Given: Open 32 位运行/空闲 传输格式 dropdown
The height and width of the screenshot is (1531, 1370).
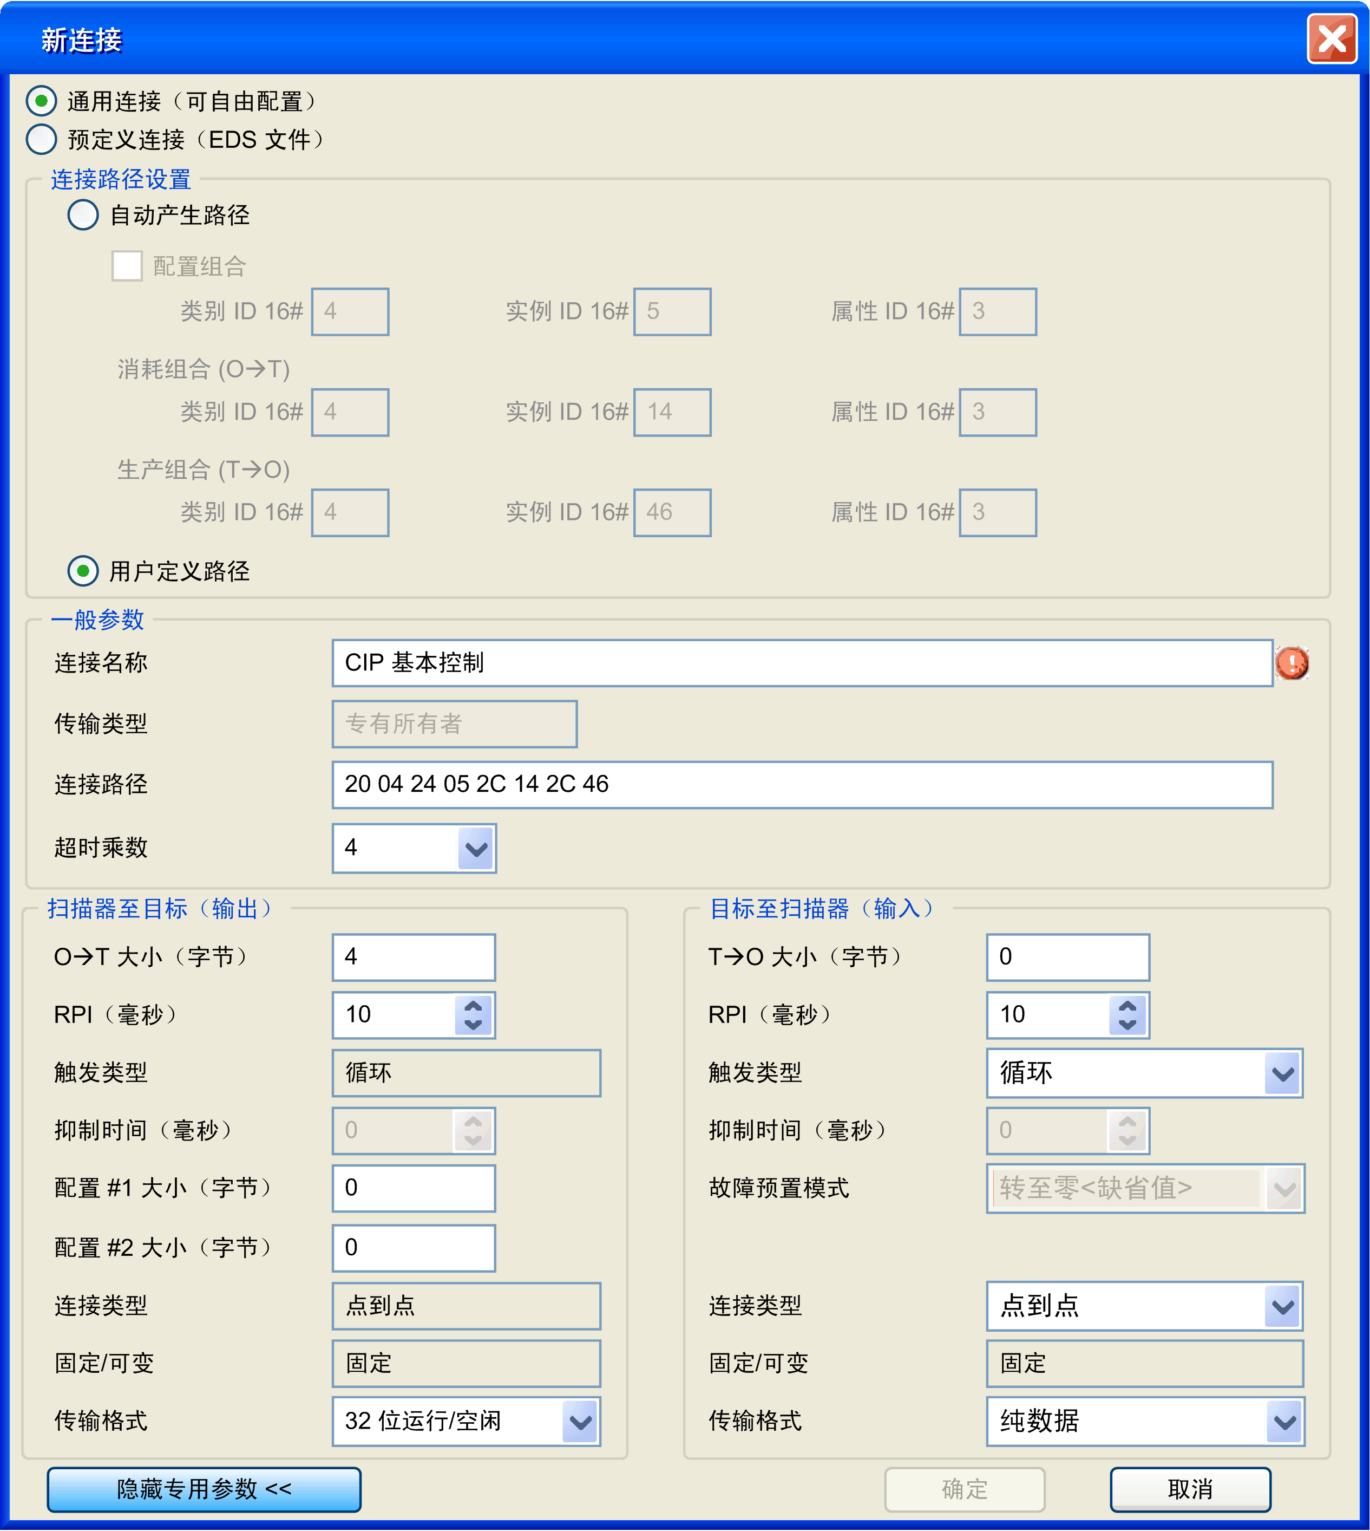Looking at the screenshot, I should (x=580, y=1422).
